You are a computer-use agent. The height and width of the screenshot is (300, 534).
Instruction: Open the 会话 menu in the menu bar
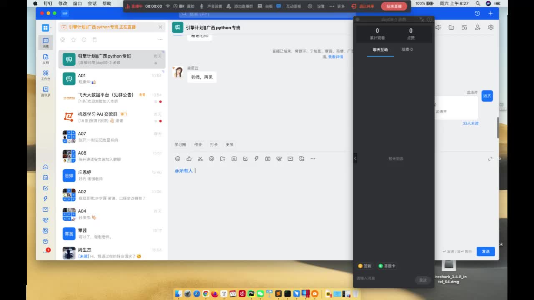[x=92, y=3]
